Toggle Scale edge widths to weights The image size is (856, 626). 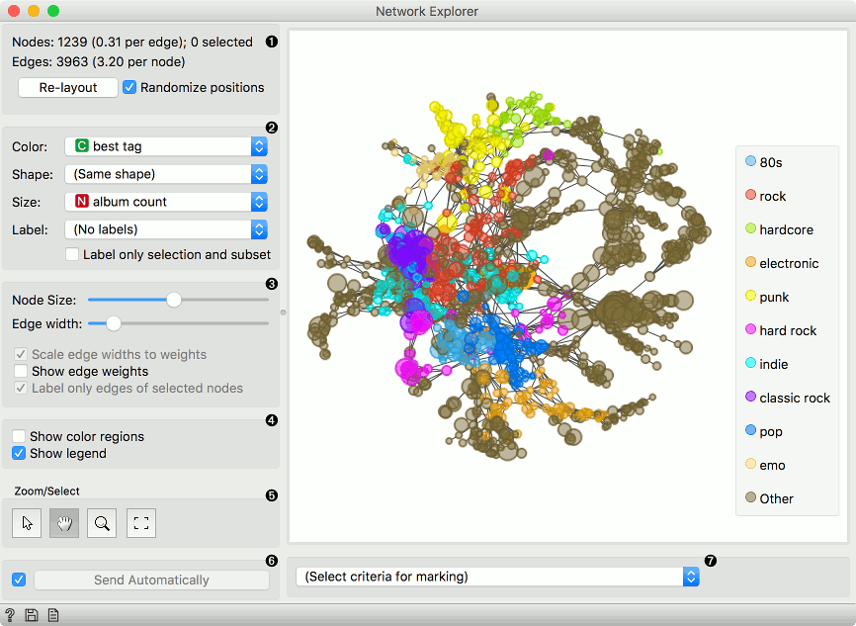click(21, 354)
